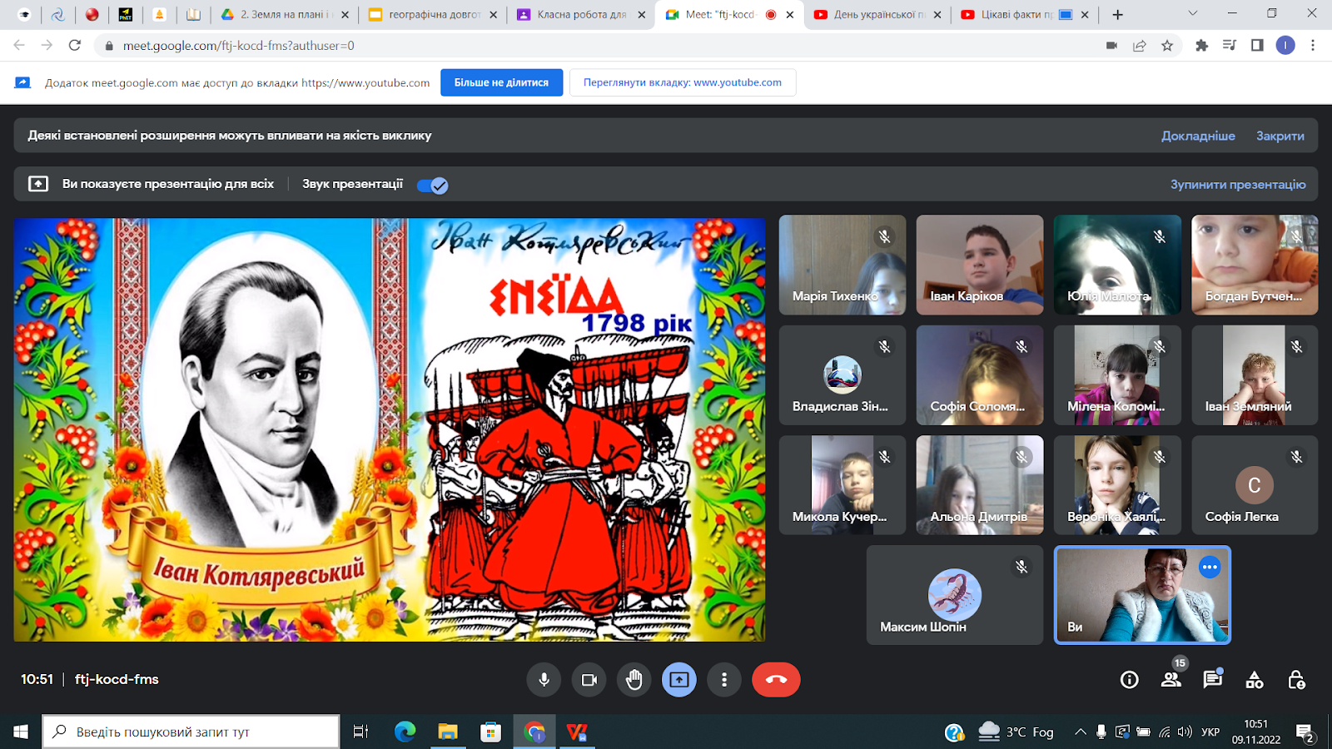Open the Chrome profile avatar
This screenshot has height=749, width=1332.
[1285, 46]
